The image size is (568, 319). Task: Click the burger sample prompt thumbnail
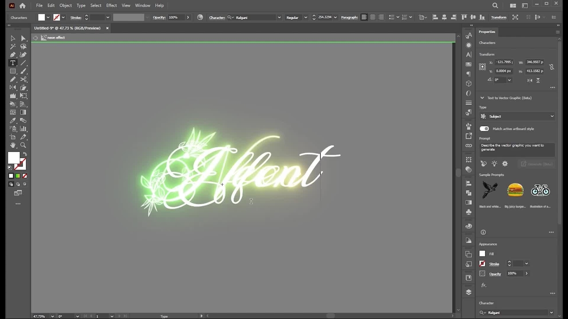(x=515, y=190)
